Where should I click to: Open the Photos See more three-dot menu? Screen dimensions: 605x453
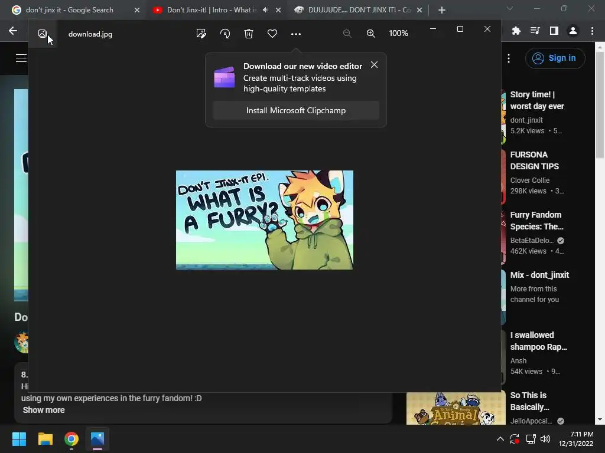pyautogui.click(x=296, y=34)
